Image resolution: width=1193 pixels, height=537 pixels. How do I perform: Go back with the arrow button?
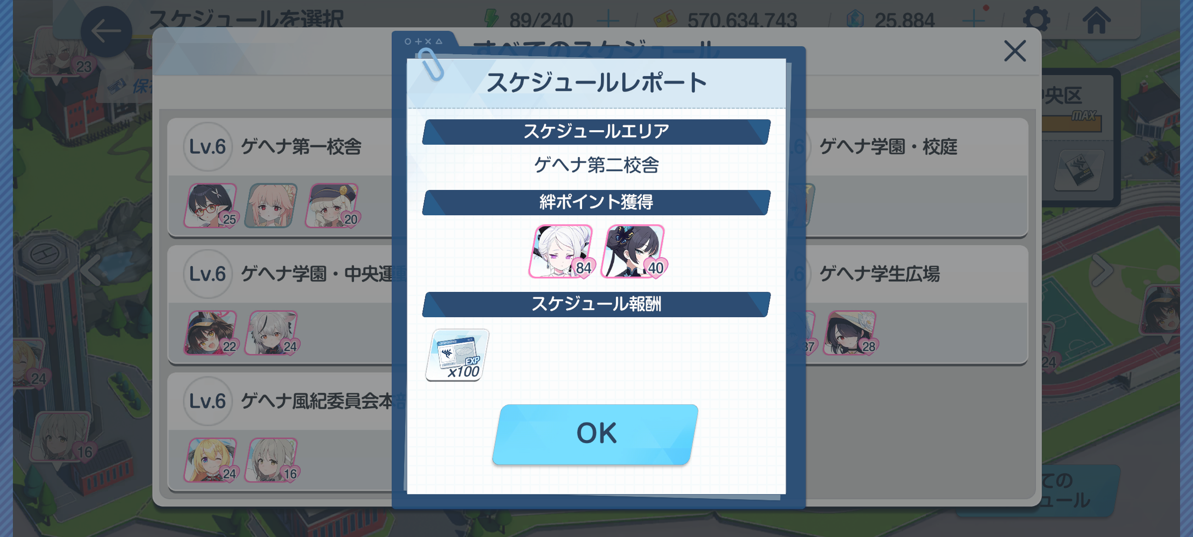pyautogui.click(x=106, y=32)
